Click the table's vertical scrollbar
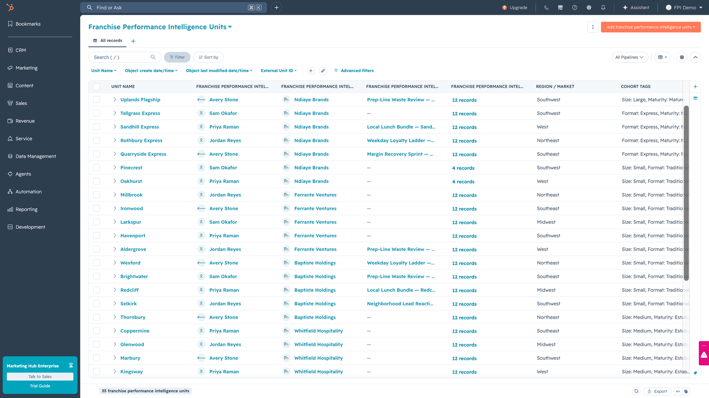Screen dimensions: 709x398 tap(687, 193)
